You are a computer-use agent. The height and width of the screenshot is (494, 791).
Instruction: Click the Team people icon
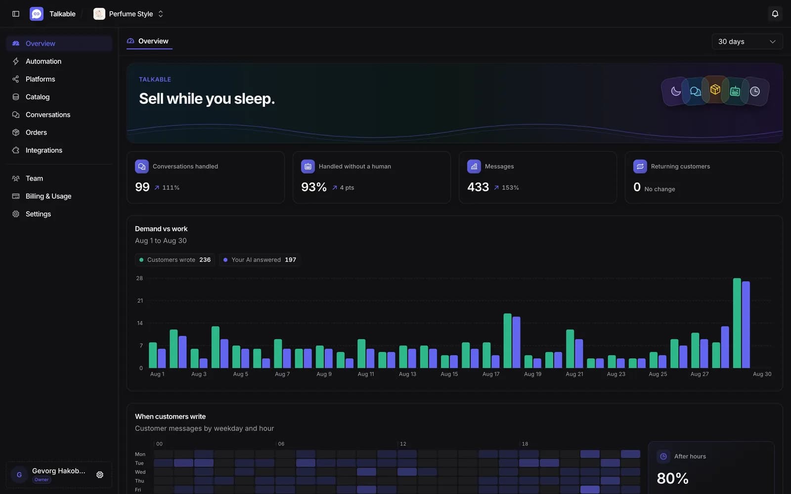(x=16, y=178)
